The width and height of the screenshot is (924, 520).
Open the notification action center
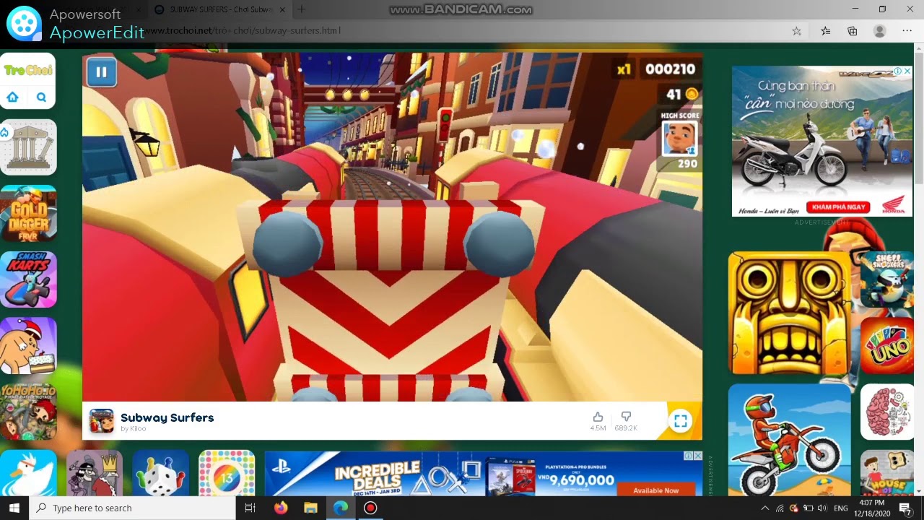coord(905,508)
